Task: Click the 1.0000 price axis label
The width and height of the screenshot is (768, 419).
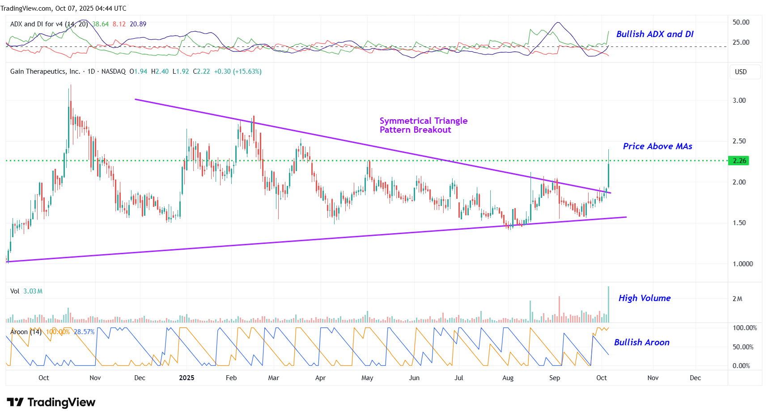Action: [743, 264]
